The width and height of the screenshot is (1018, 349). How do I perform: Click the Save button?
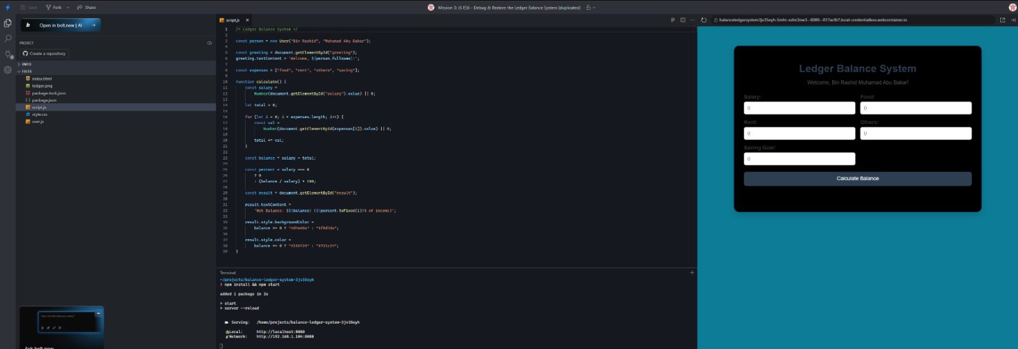29,8
